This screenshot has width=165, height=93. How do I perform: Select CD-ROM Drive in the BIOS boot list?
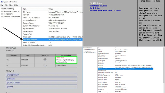pyautogui.click(x=96, y=3)
